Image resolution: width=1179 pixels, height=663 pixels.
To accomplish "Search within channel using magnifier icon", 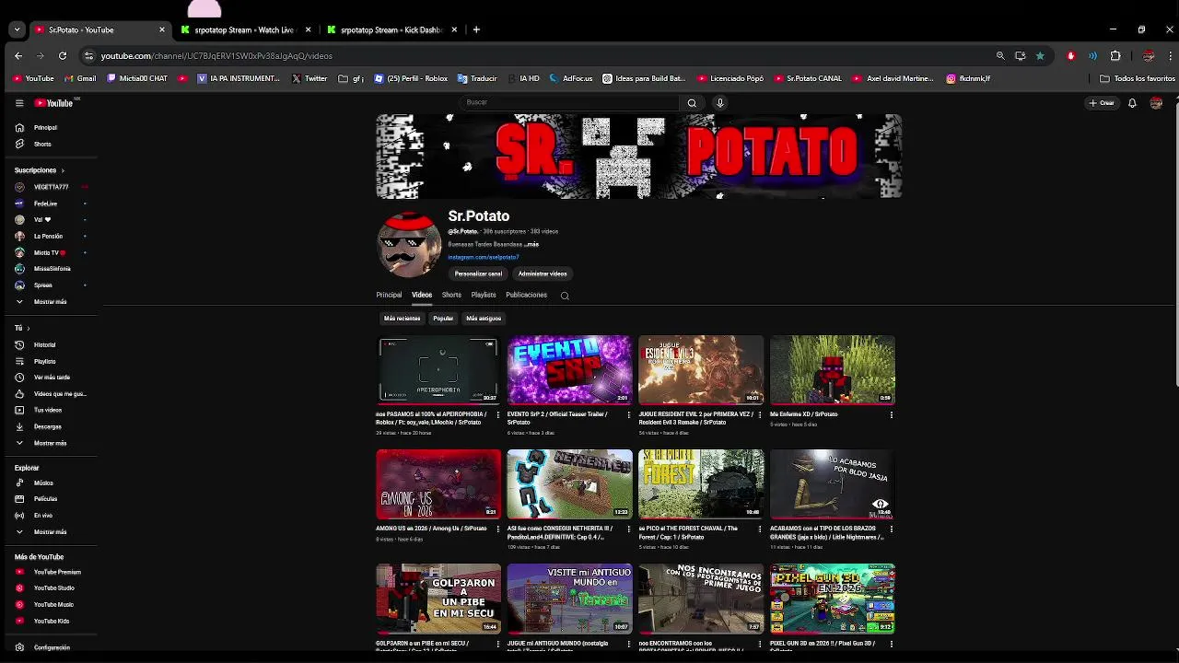I will pos(565,296).
